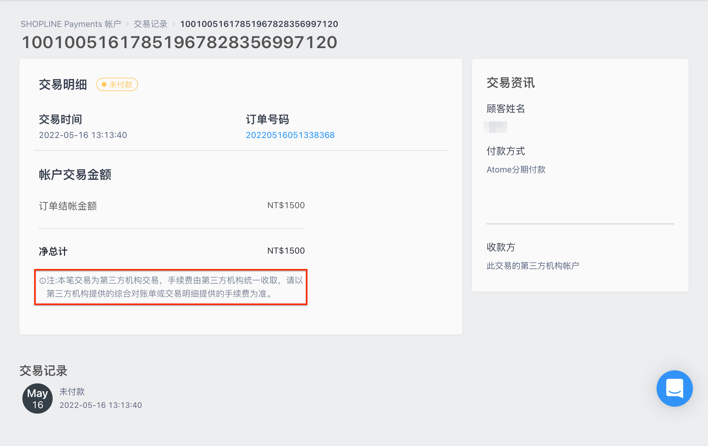
Task: Click the 净总计 label
Action: pos(53,251)
